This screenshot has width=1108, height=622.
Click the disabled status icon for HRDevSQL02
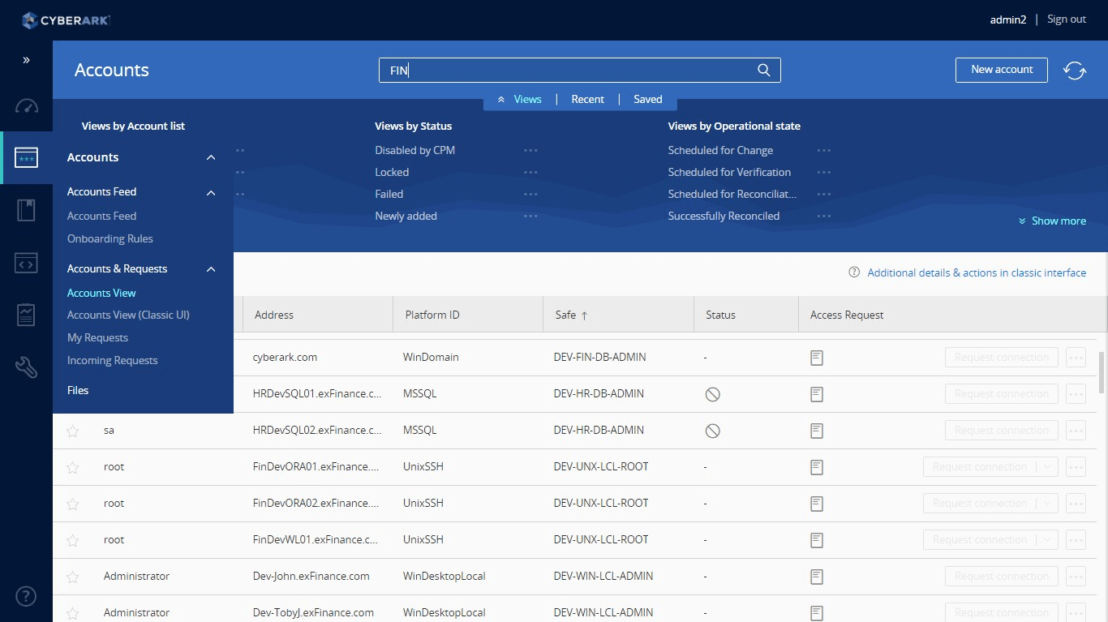coord(712,431)
